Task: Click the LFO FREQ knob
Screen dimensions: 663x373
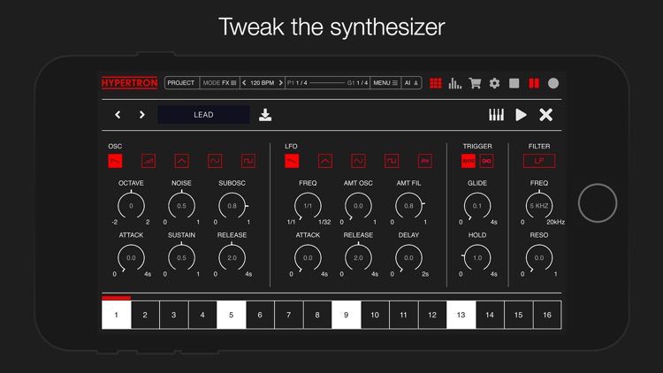Action: 308,206
